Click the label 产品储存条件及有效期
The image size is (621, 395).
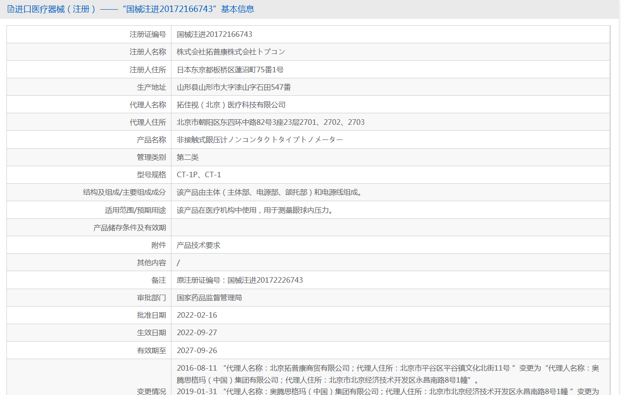130,227
